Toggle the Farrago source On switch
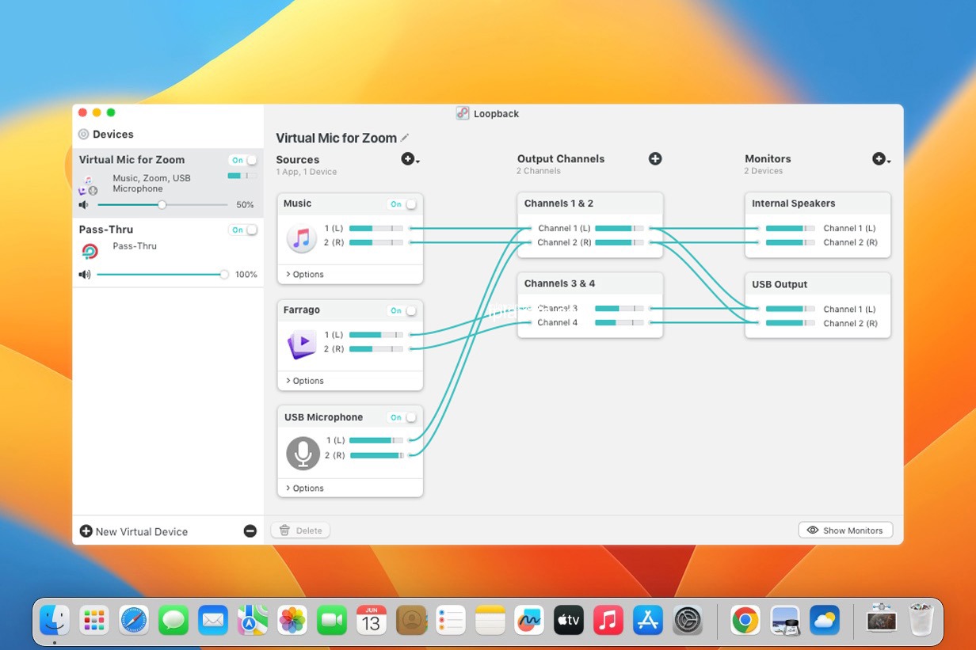The image size is (976, 650). (x=402, y=310)
